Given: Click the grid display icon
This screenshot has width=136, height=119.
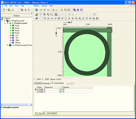Looking at the screenshot, I should [94, 15].
